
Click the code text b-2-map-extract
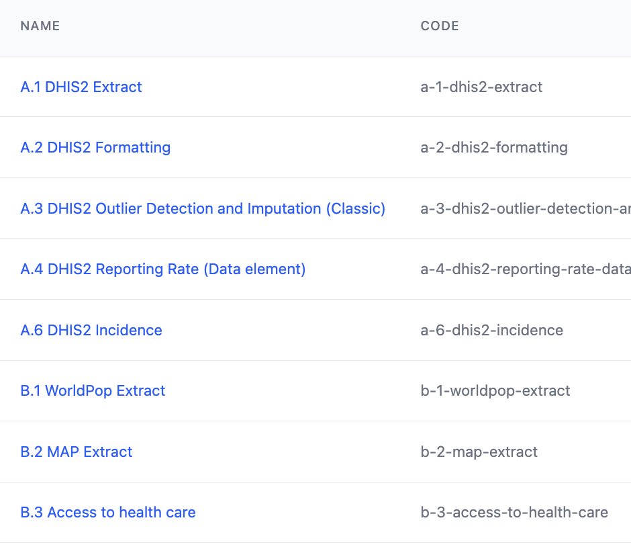point(479,452)
